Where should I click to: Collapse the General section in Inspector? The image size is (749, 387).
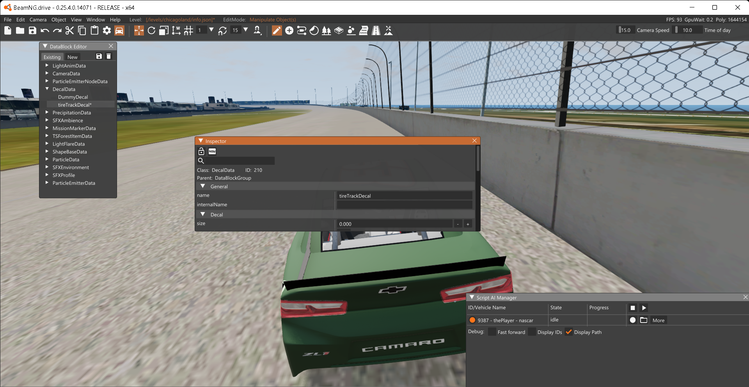click(x=203, y=186)
